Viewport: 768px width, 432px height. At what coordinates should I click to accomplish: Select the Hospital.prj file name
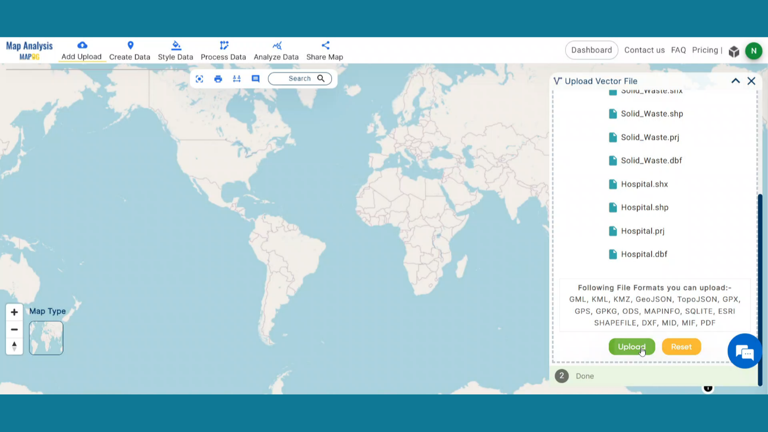click(x=643, y=231)
